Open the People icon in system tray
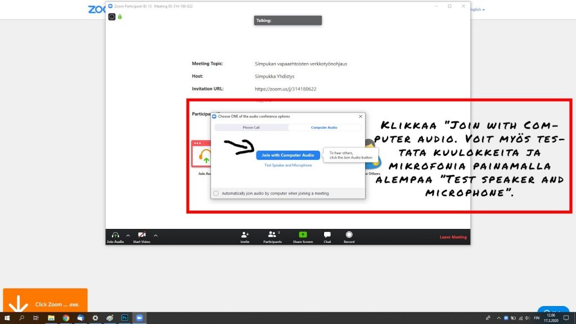 pyautogui.click(x=488, y=318)
